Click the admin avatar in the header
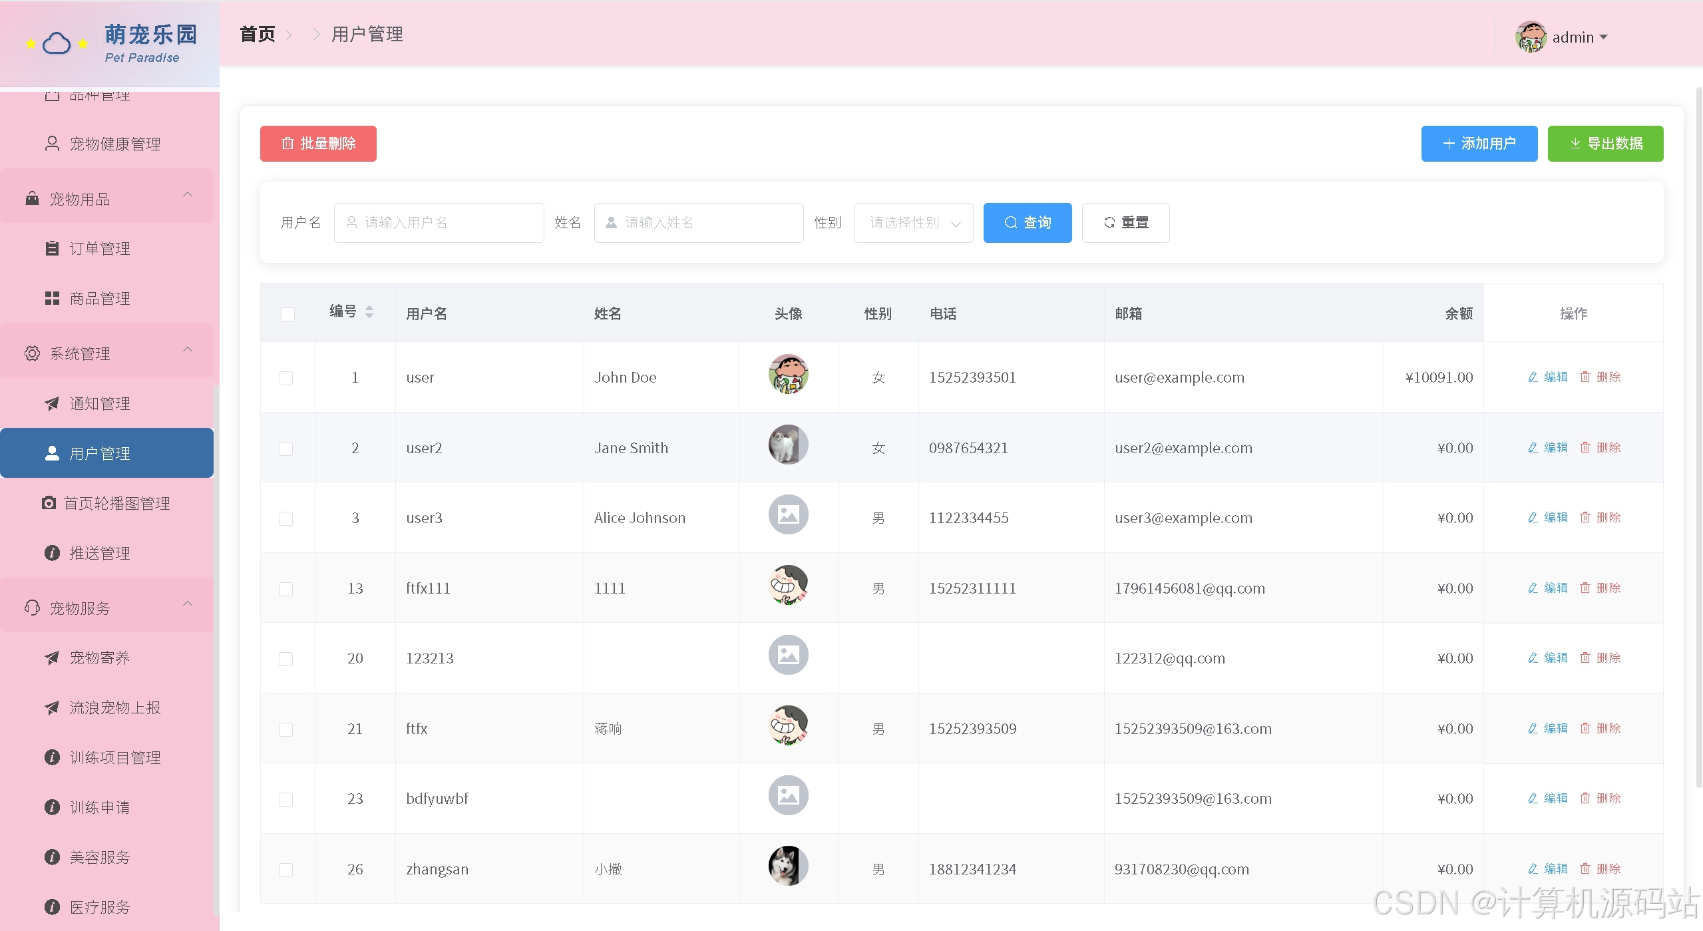This screenshot has width=1703, height=931. 1531,37
